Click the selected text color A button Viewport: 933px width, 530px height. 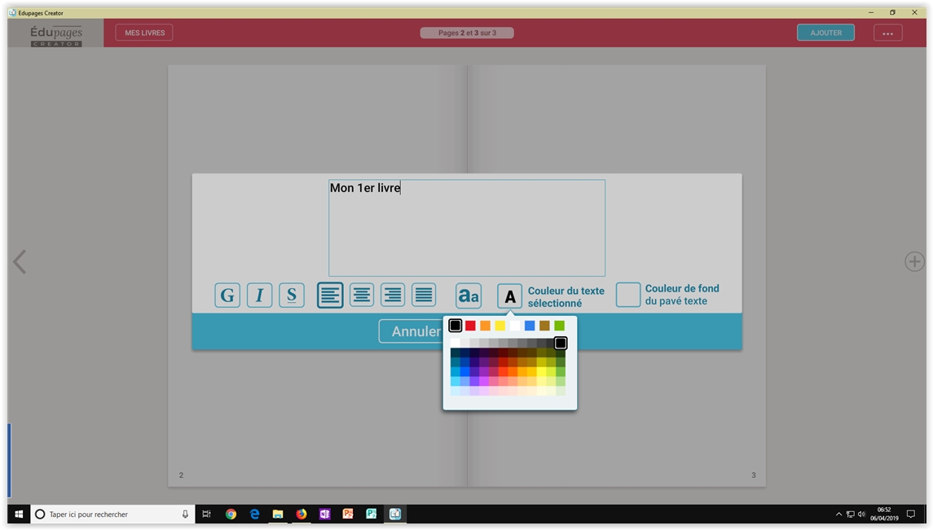509,296
